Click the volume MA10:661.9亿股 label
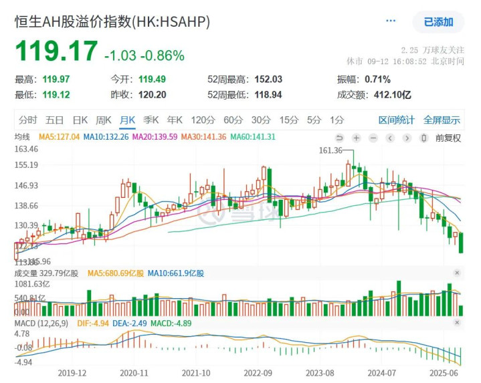 click(176, 273)
